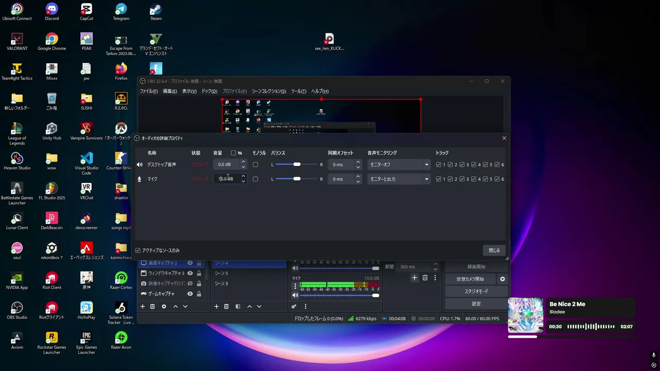Click 閉じる button in audio properties
This screenshot has height=371, width=660.
click(x=494, y=250)
